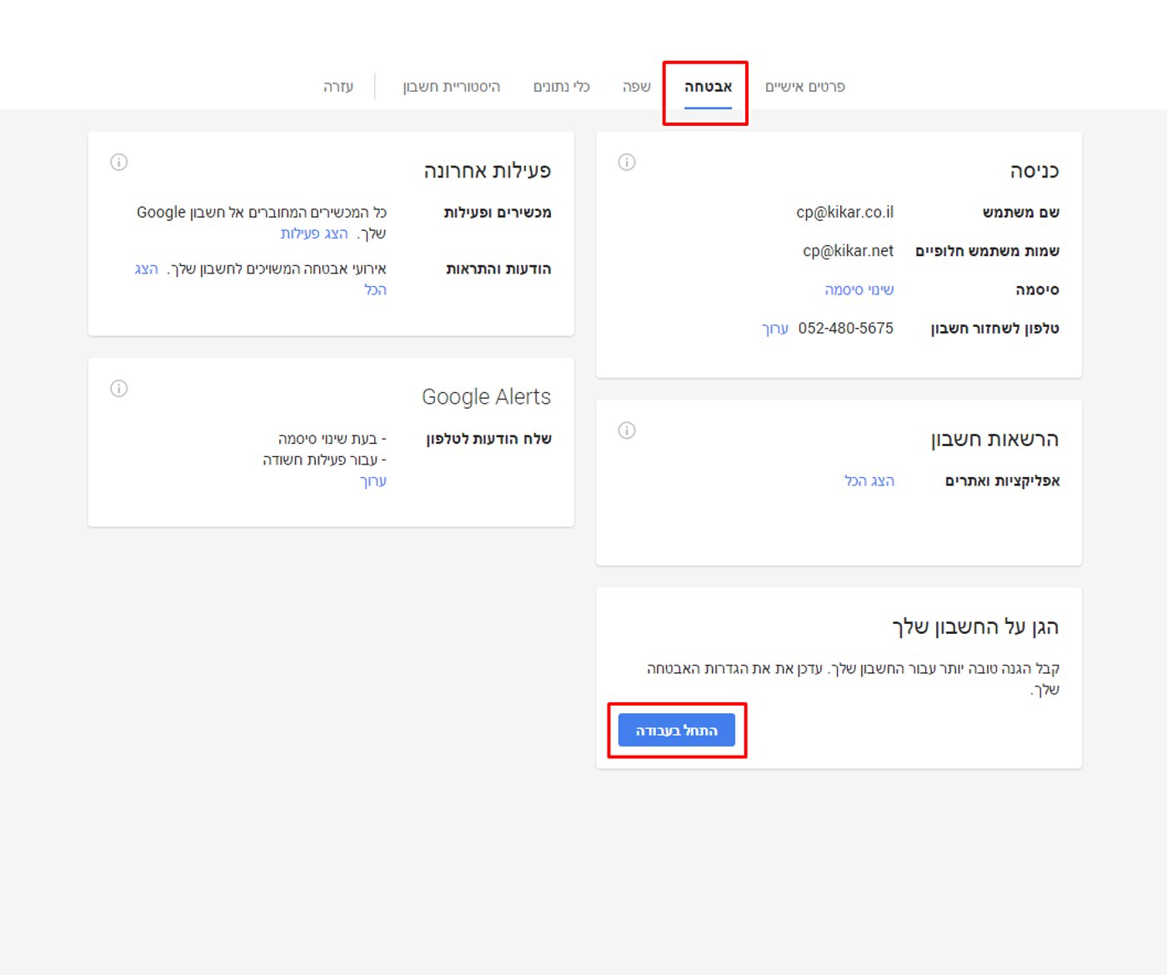Click the עבור פעילות חשודה line

[x=324, y=460]
